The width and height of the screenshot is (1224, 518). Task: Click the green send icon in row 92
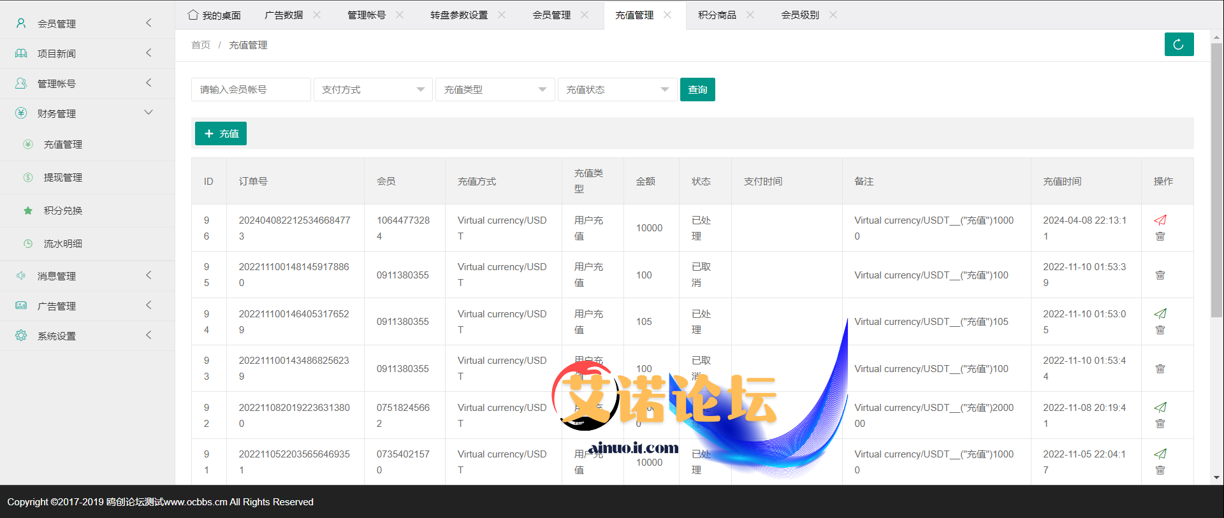pos(1160,407)
